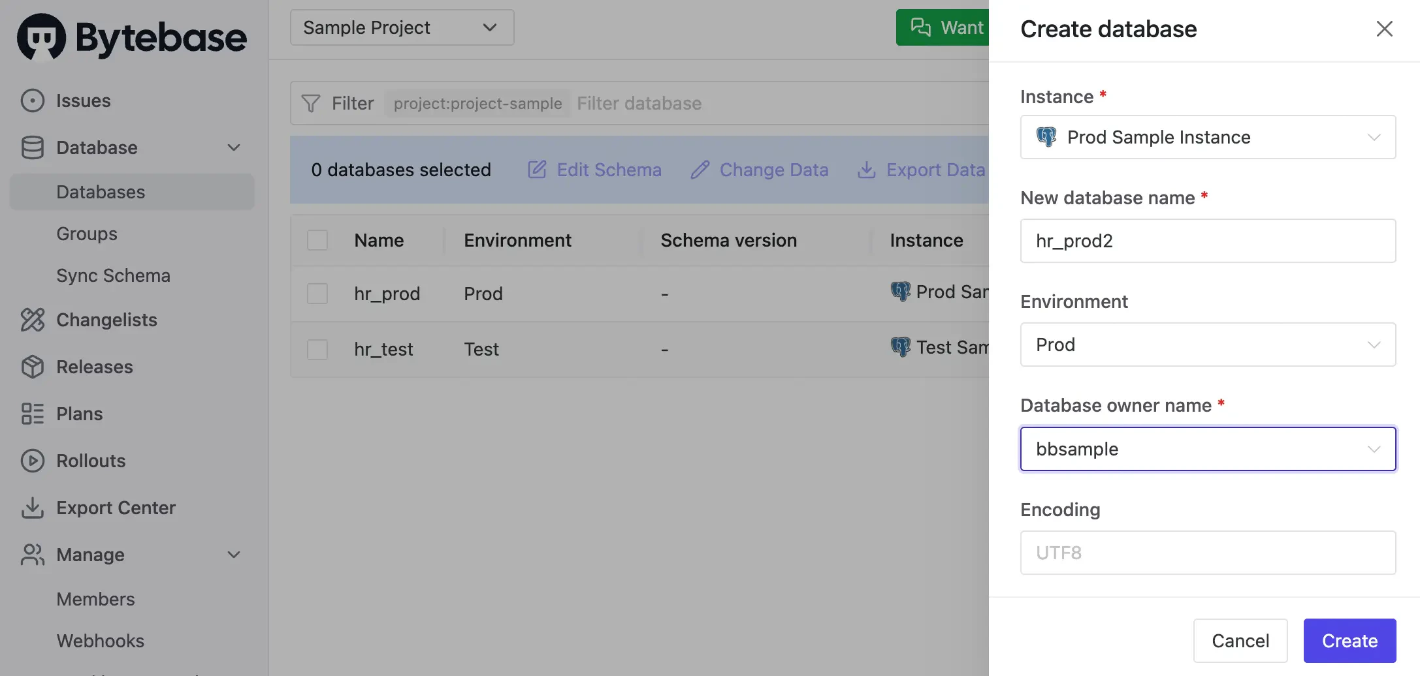Expand the Environment dropdown showing Prod

(1207, 345)
